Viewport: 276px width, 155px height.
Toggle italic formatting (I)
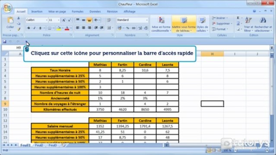[x=35, y=28]
